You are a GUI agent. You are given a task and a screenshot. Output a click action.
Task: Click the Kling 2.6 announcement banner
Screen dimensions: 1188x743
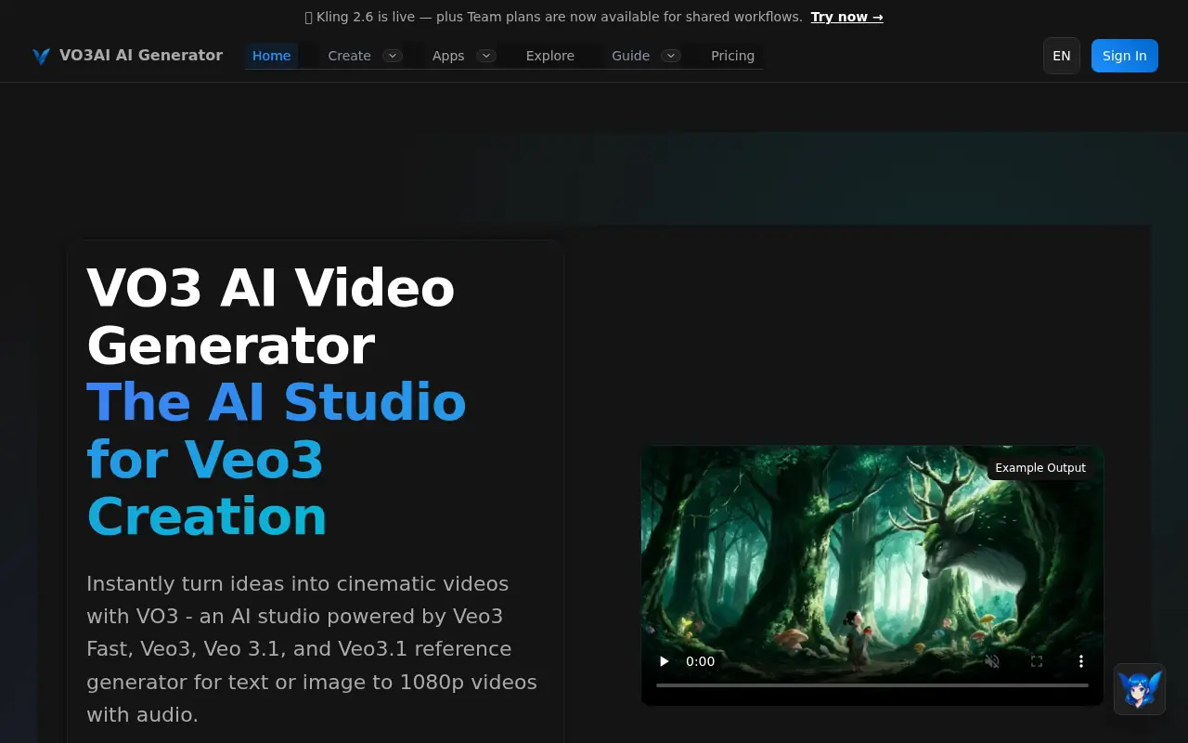click(594, 16)
